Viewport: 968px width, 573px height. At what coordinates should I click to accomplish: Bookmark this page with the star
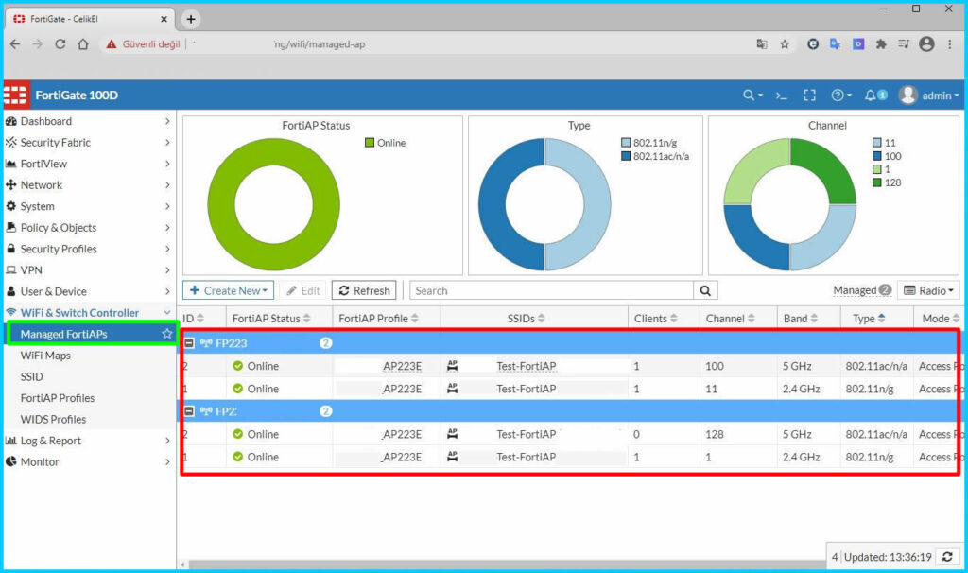click(x=785, y=43)
